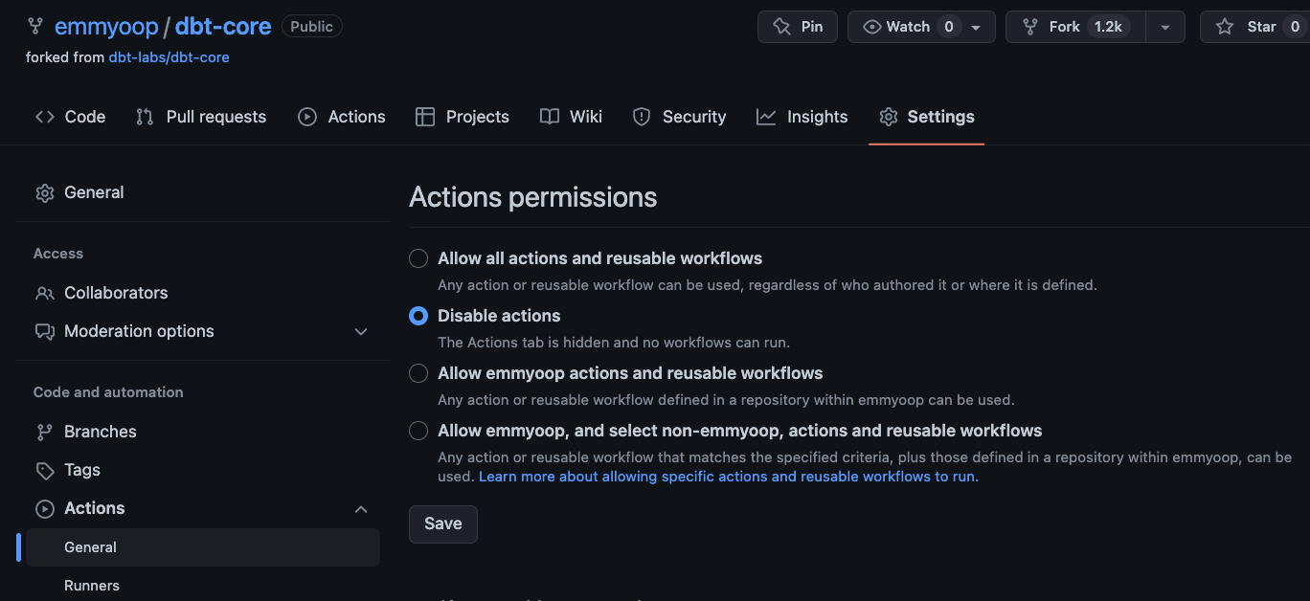Open the Fork dropdown arrow
The image size is (1310, 601).
pyautogui.click(x=1165, y=26)
